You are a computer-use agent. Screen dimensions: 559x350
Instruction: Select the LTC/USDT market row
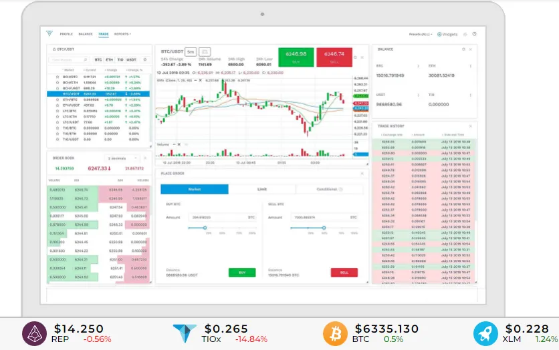98,122
